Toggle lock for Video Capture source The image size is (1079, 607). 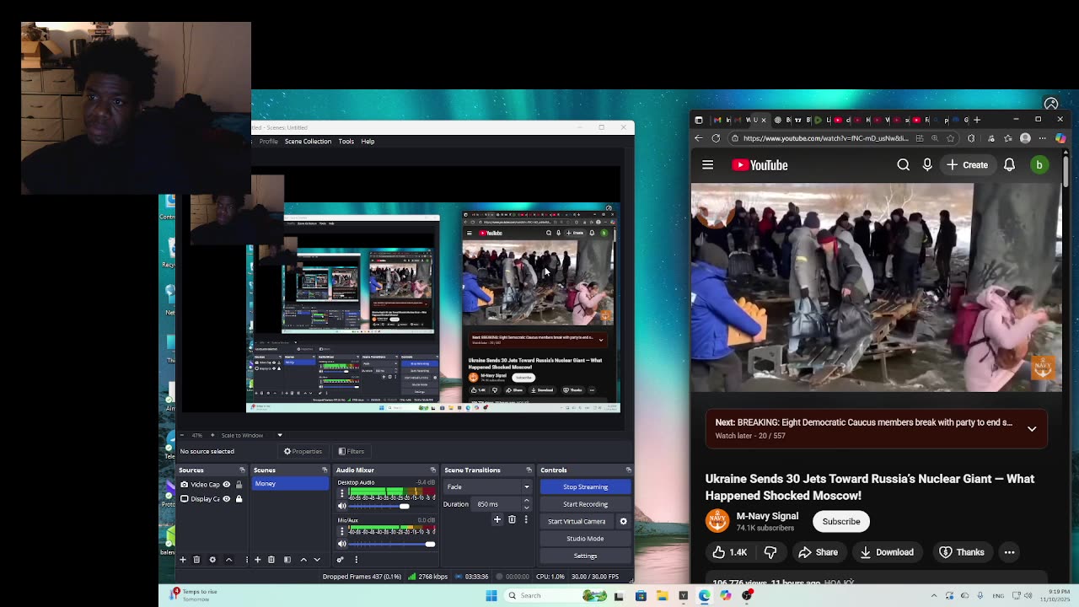pyautogui.click(x=239, y=484)
